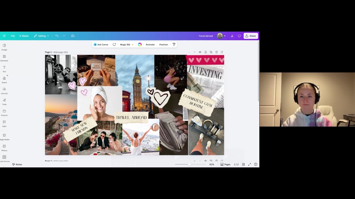
Task: Redo the last action
Action: point(64,36)
